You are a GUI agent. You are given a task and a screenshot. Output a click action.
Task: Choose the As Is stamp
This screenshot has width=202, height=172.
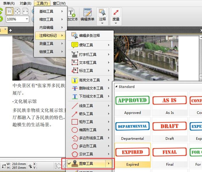170,104
